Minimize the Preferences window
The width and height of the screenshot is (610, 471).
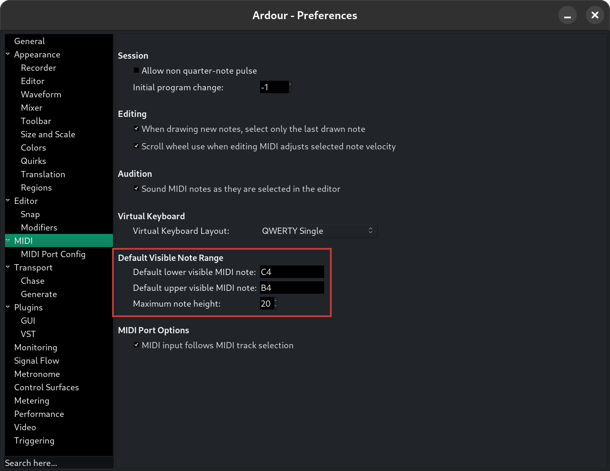click(x=567, y=15)
